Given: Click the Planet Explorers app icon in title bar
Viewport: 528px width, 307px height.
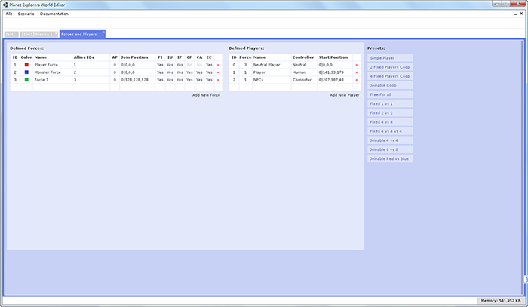Looking at the screenshot, I should 5,5.
